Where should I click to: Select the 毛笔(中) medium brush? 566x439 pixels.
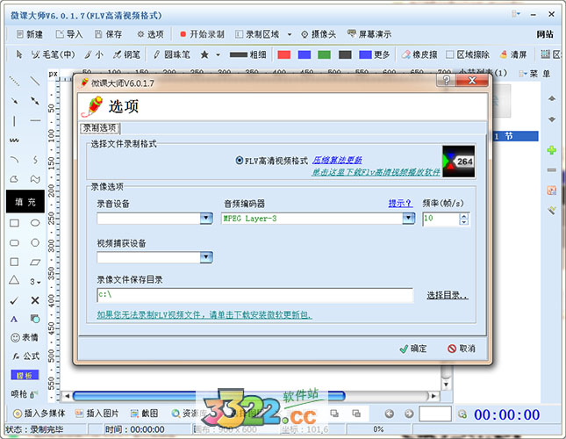(53, 54)
